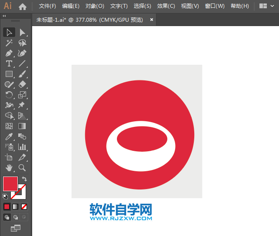Open the 编辑(E) menu

pyautogui.click(x=71, y=6)
